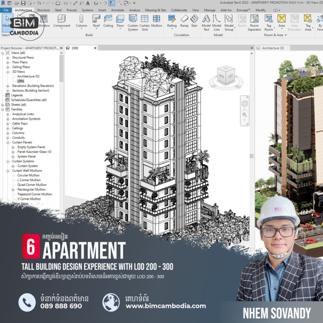Screen dimensions: 323x323
Task: Select Architecture 3D in Project Browser
Action: point(28,77)
